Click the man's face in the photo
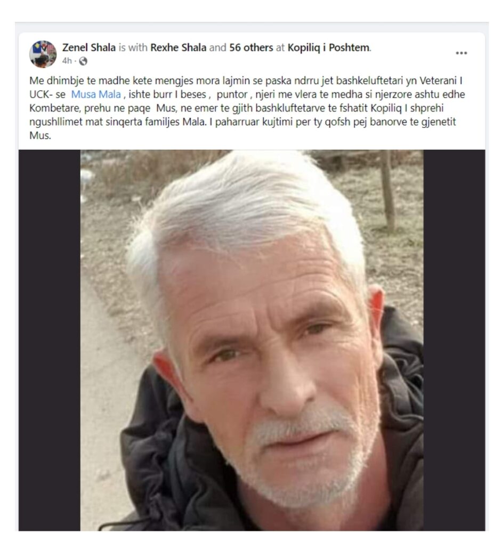The height and width of the screenshot is (533, 502). pyautogui.click(x=272, y=367)
